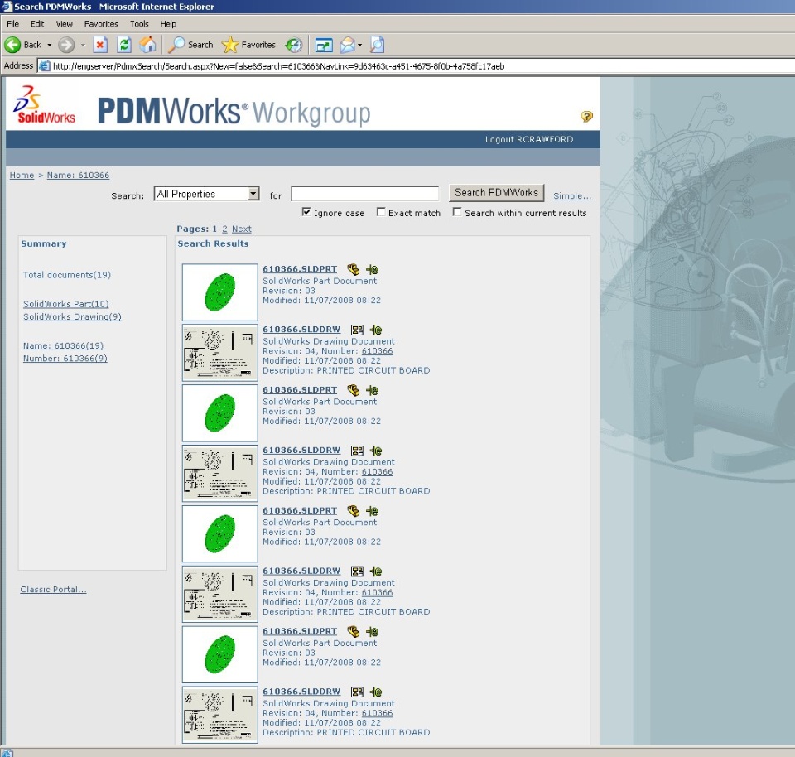Open the All Properties search dropdown
This screenshot has width=795, height=757.
click(x=207, y=194)
